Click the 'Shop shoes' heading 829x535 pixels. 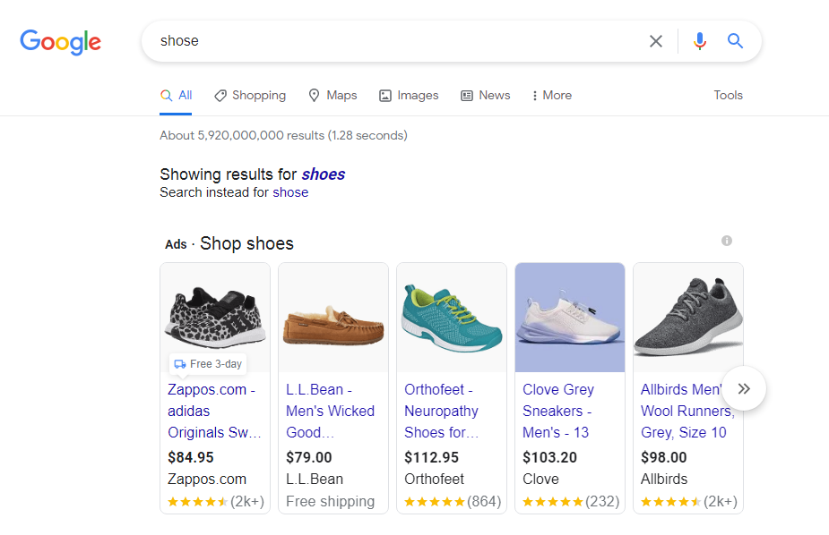coord(246,243)
